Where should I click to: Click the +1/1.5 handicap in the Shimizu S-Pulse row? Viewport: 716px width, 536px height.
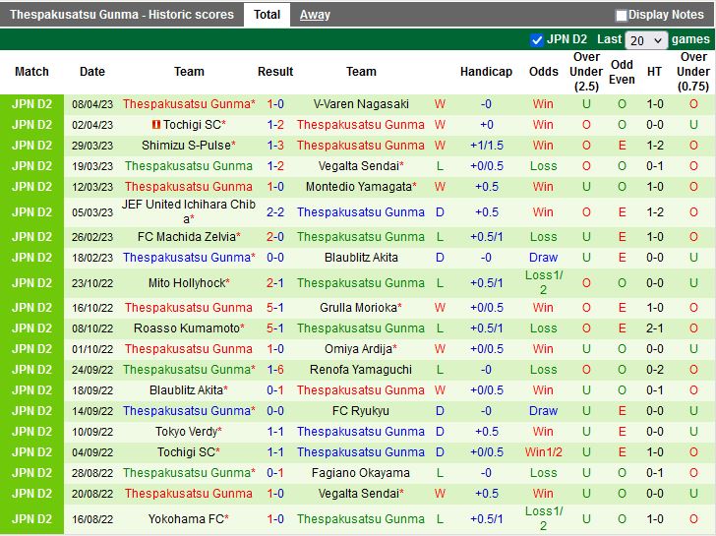click(486, 146)
